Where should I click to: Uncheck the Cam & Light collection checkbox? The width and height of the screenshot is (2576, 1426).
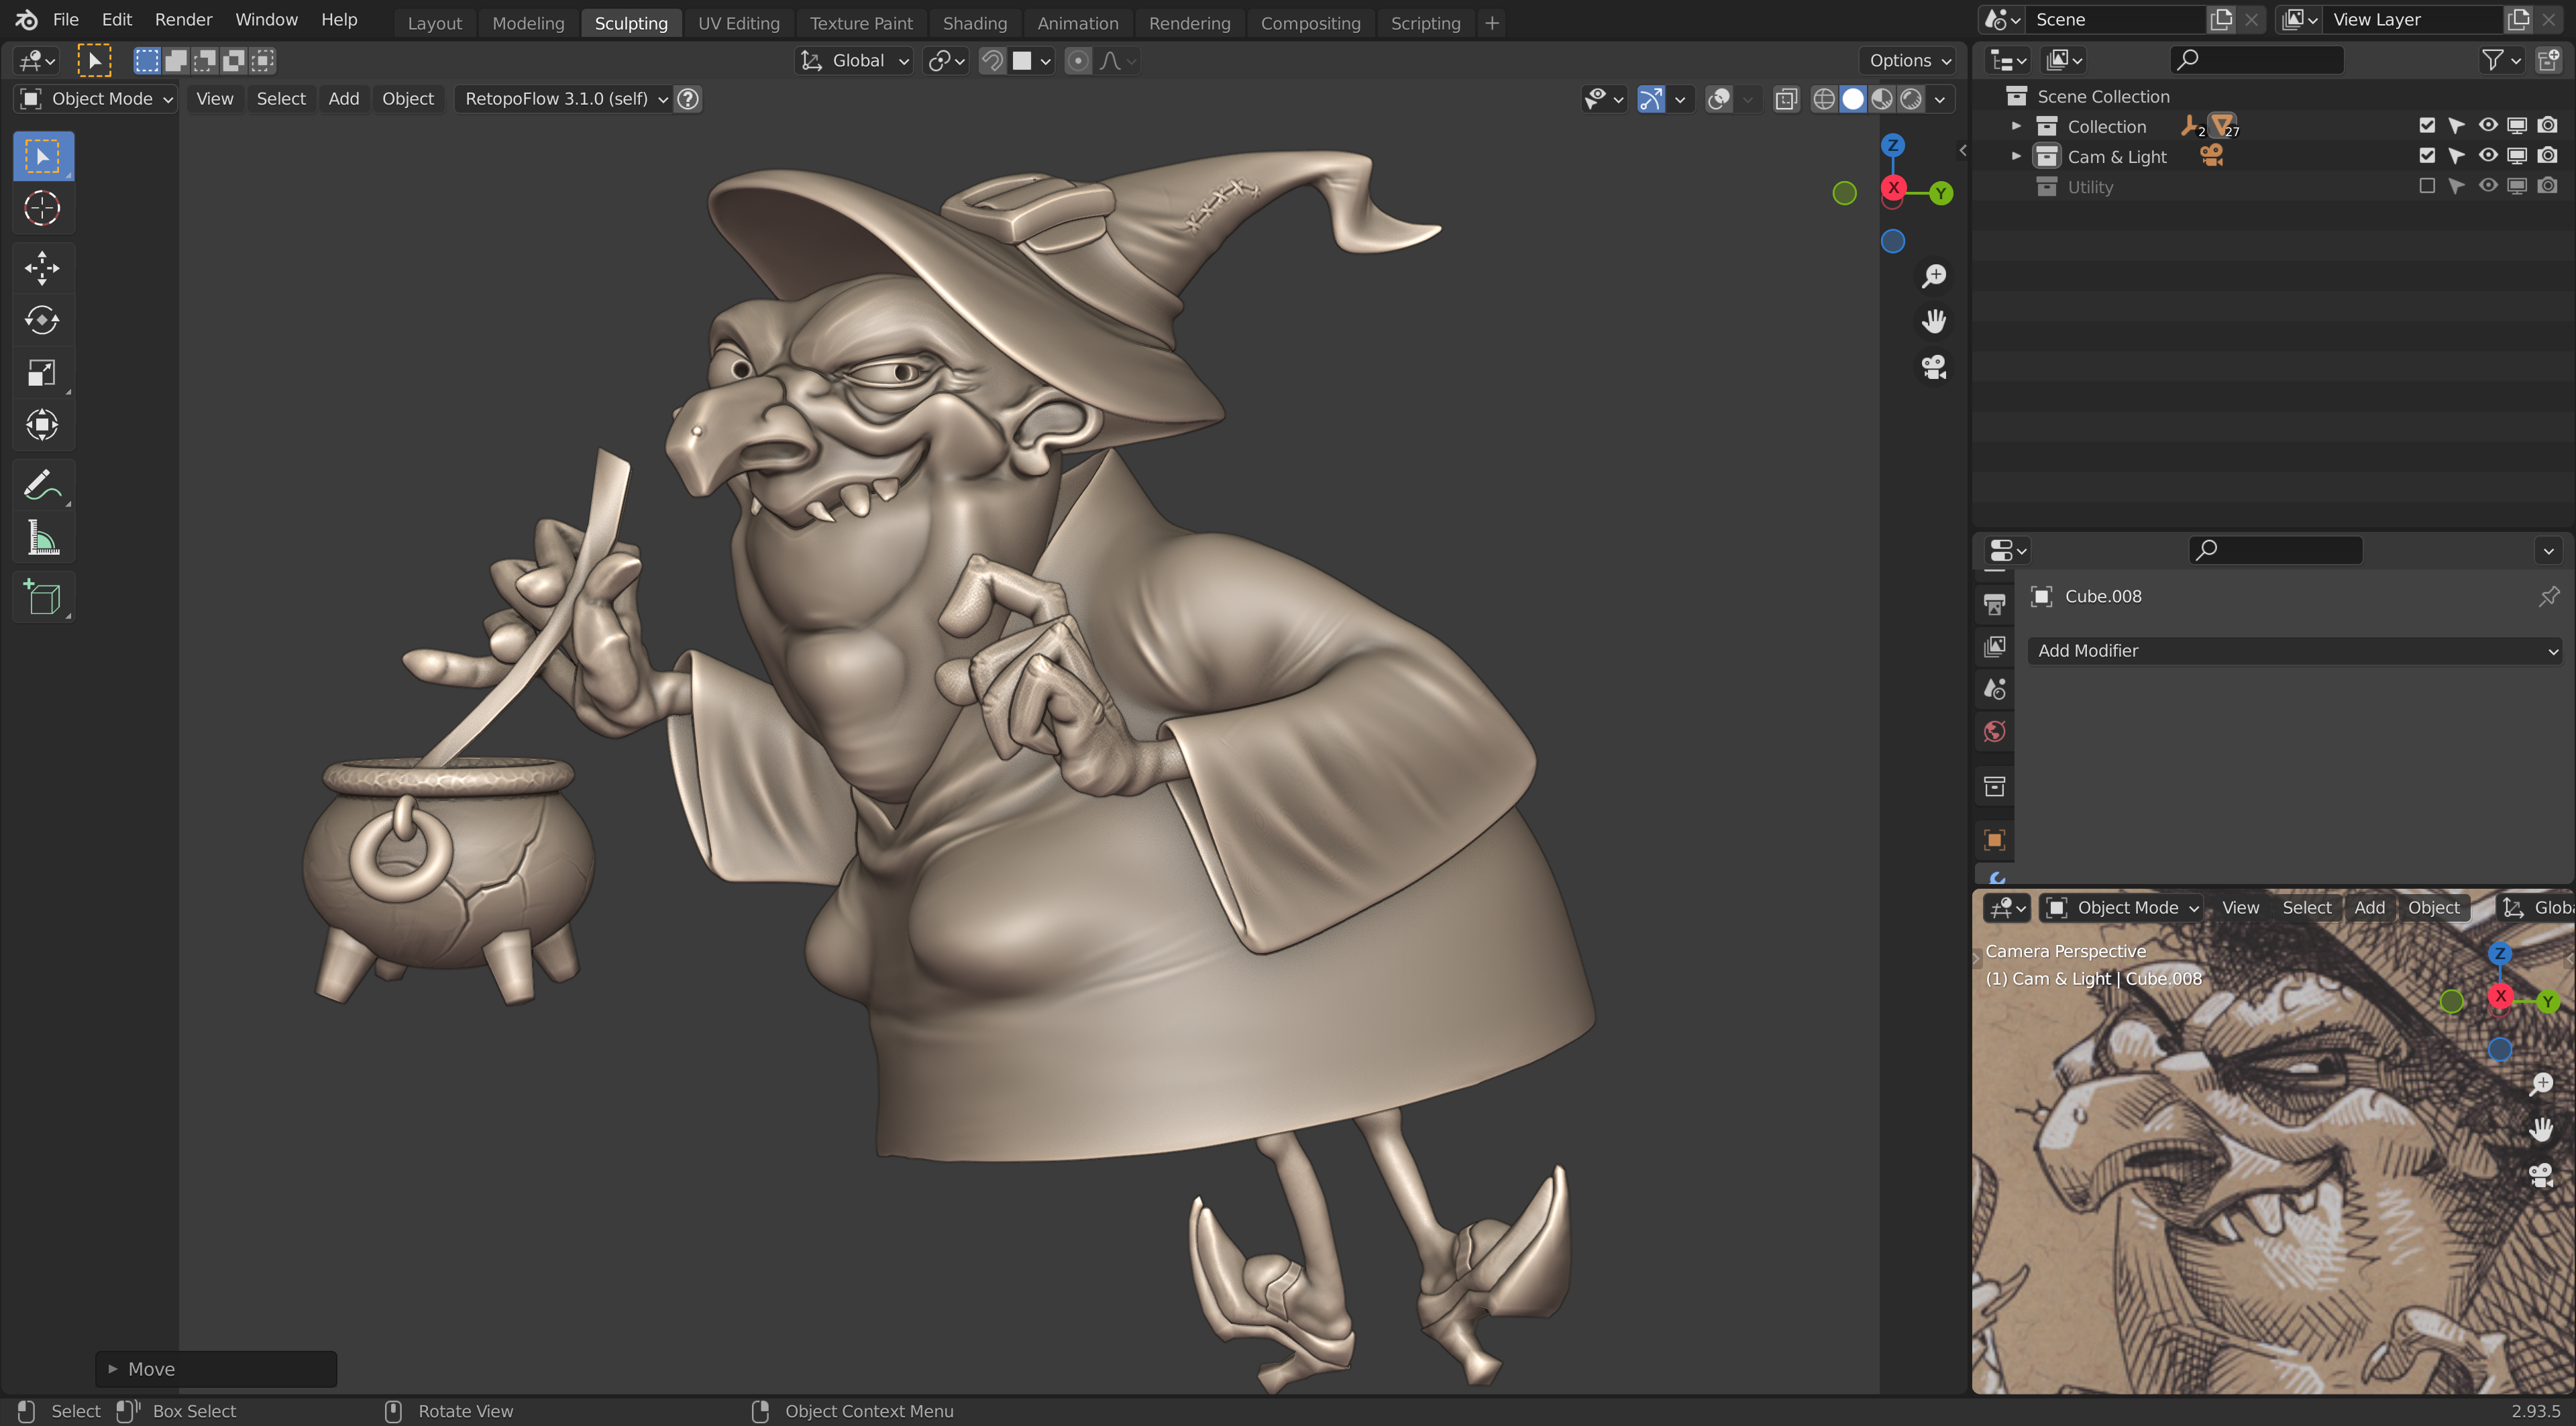click(x=2426, y=156)
